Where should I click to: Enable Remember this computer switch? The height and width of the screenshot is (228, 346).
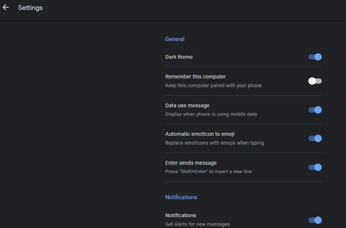[x=315, y=81]
